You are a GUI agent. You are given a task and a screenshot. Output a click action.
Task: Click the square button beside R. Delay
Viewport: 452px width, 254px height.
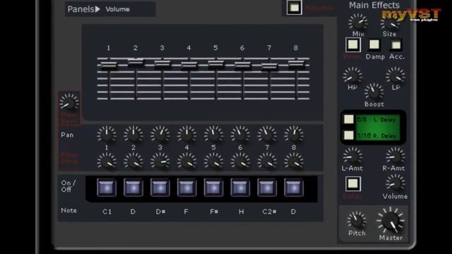click(348, 135)
